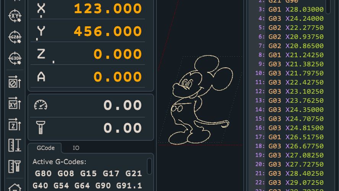The width and height of the screenshot is (339, 191).
Task: Click the set Z offset icon
Action: pos(15,124)
